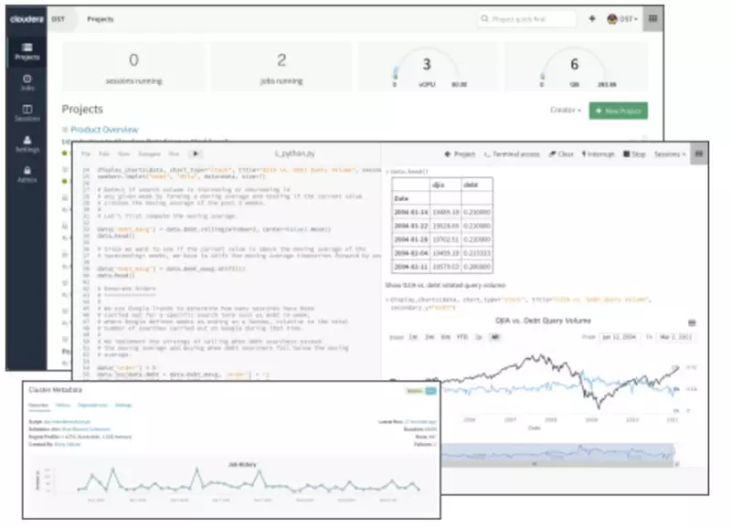Click the Created By user link
731x527 pixels.
(68, 444)
